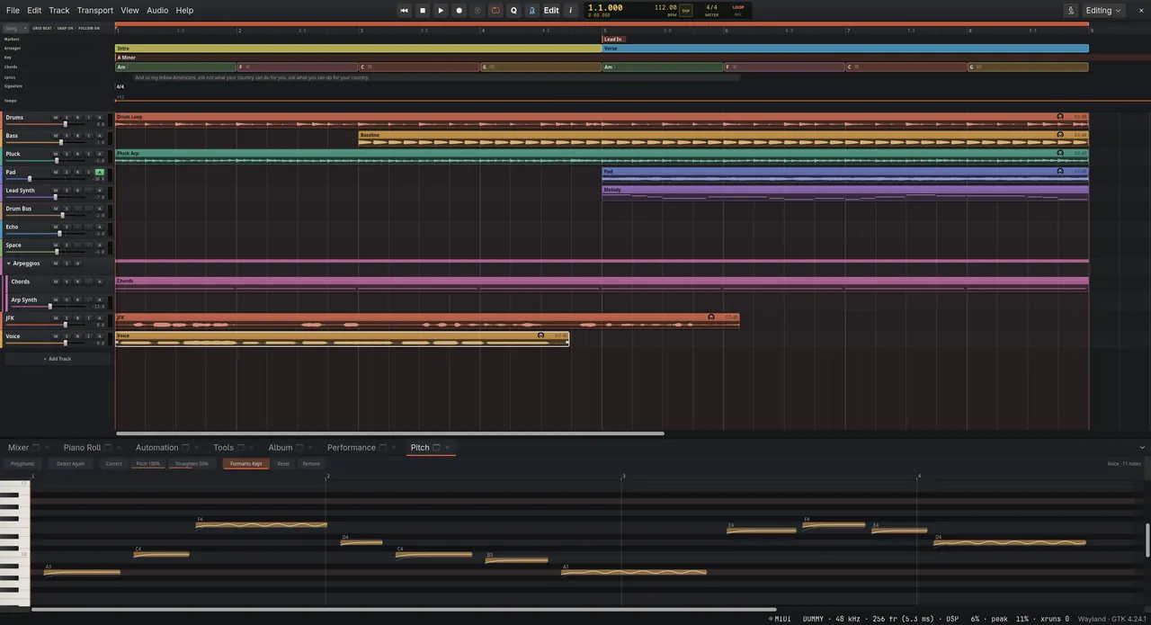The width and height of the screenshot is (1151, 625).
Task: Click the round icon on Drum Loop clip
Action: coord(1060,117)
